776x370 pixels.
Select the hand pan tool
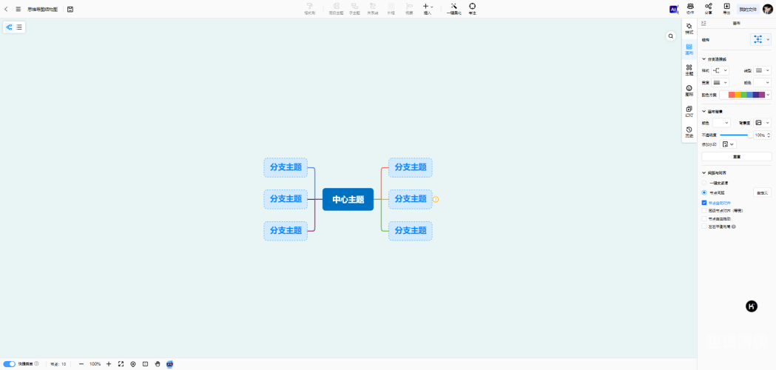click(158, 364)
